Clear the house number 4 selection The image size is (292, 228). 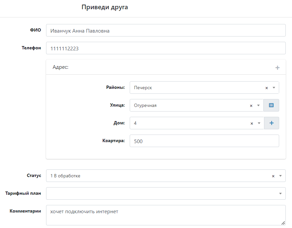pyautogui.click(x=252, y=123)
